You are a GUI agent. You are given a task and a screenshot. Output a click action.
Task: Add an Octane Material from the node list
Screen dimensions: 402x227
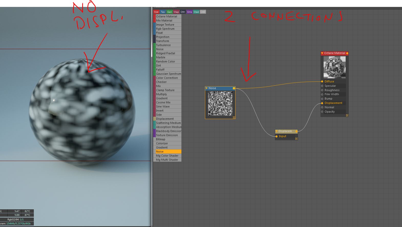coord(167,16)
